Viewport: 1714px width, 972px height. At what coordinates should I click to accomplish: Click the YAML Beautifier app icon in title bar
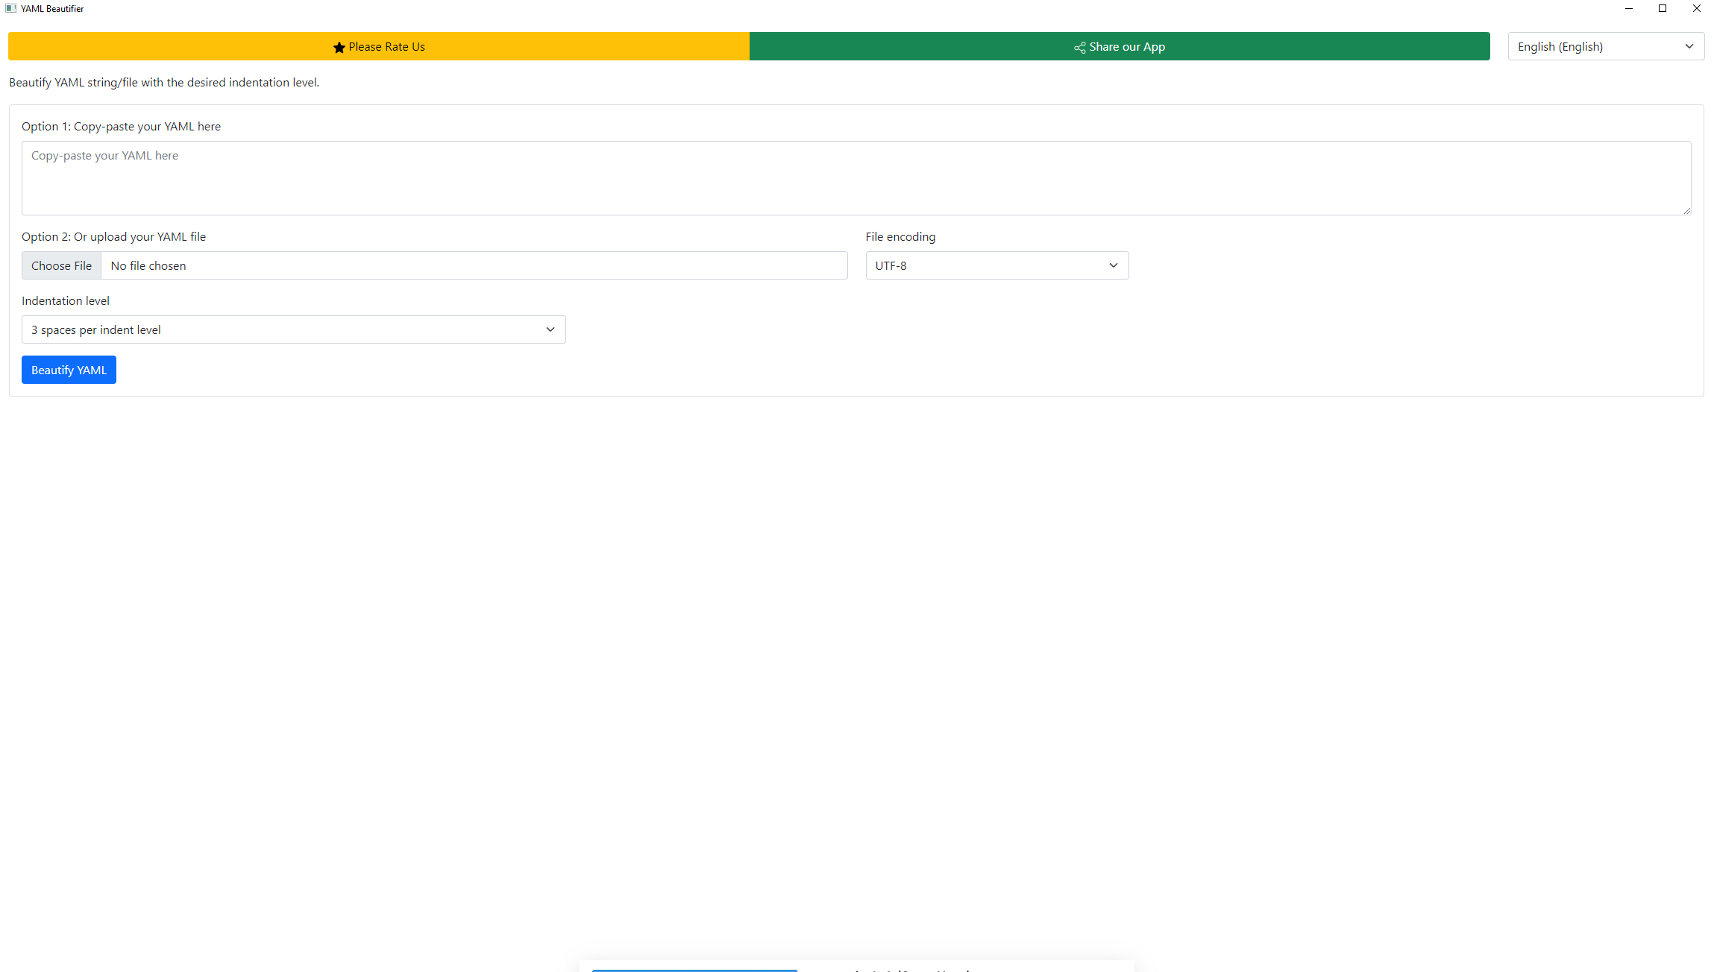pyautogui.click(x=10, y=8)
